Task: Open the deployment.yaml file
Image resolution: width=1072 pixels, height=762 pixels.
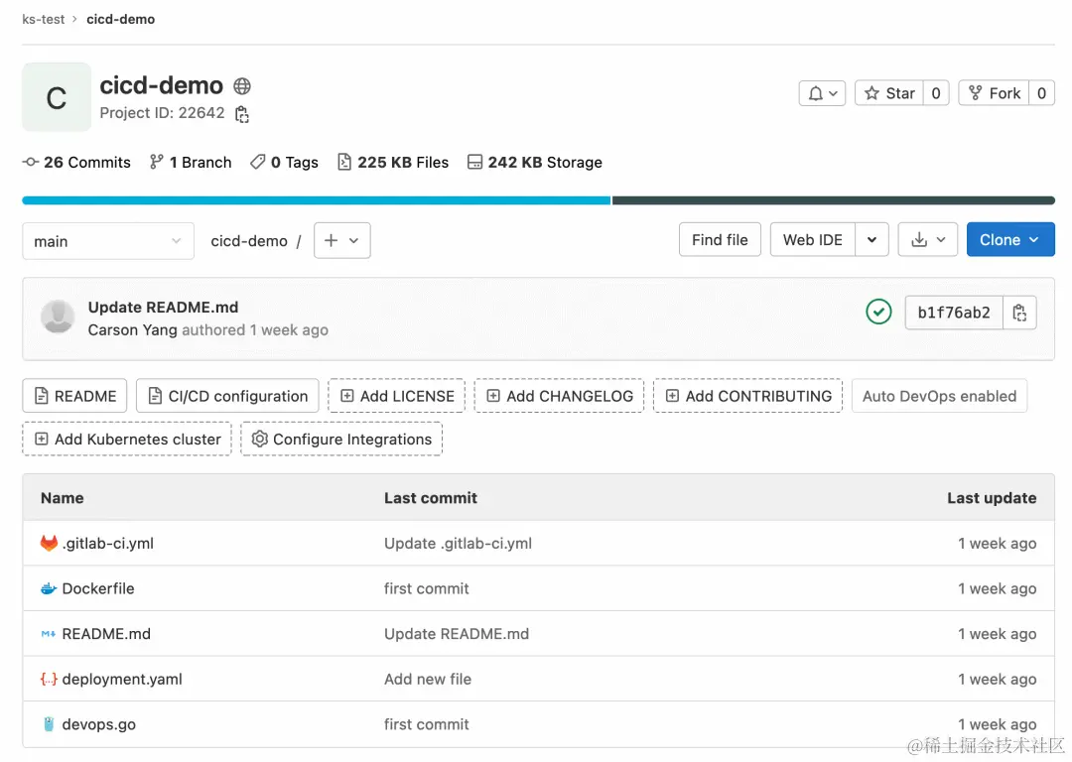Action: click(122, 680)
